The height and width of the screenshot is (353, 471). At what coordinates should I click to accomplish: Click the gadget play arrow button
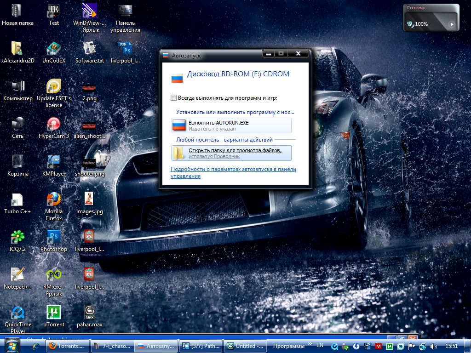coord(452,24)
